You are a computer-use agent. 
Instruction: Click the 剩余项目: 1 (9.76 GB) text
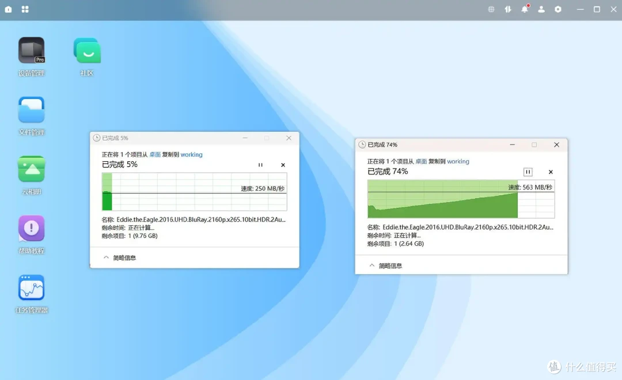tap(130, 235)
